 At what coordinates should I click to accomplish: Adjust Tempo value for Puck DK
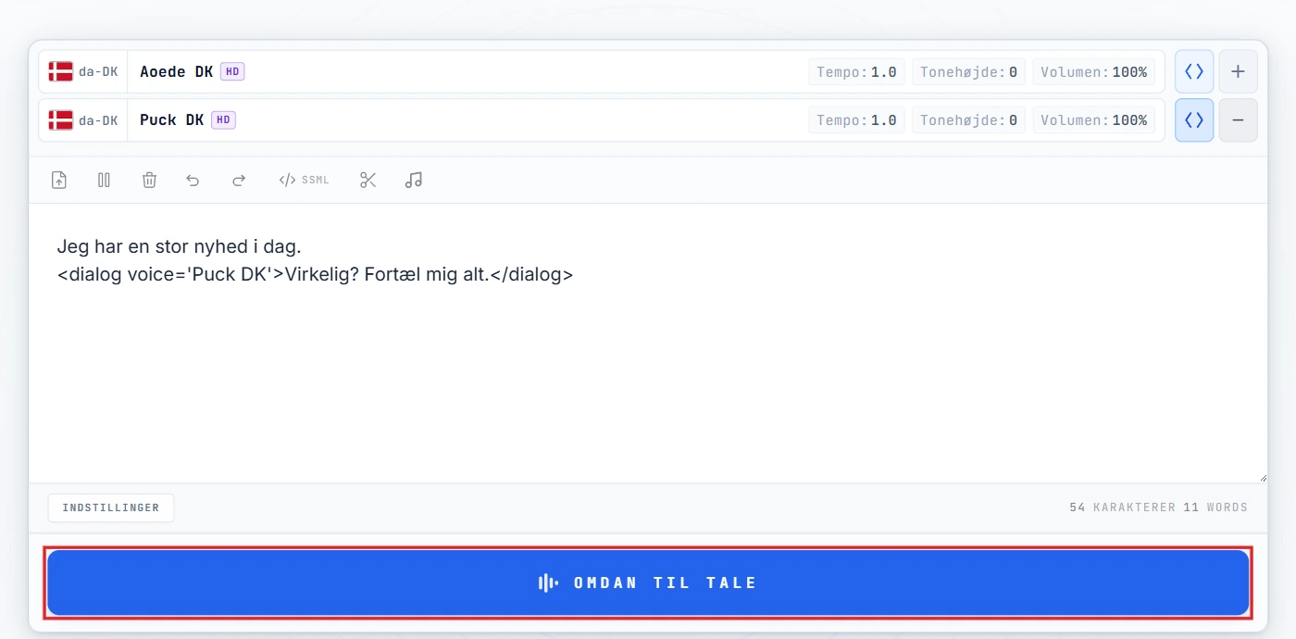tap(856, 120)
